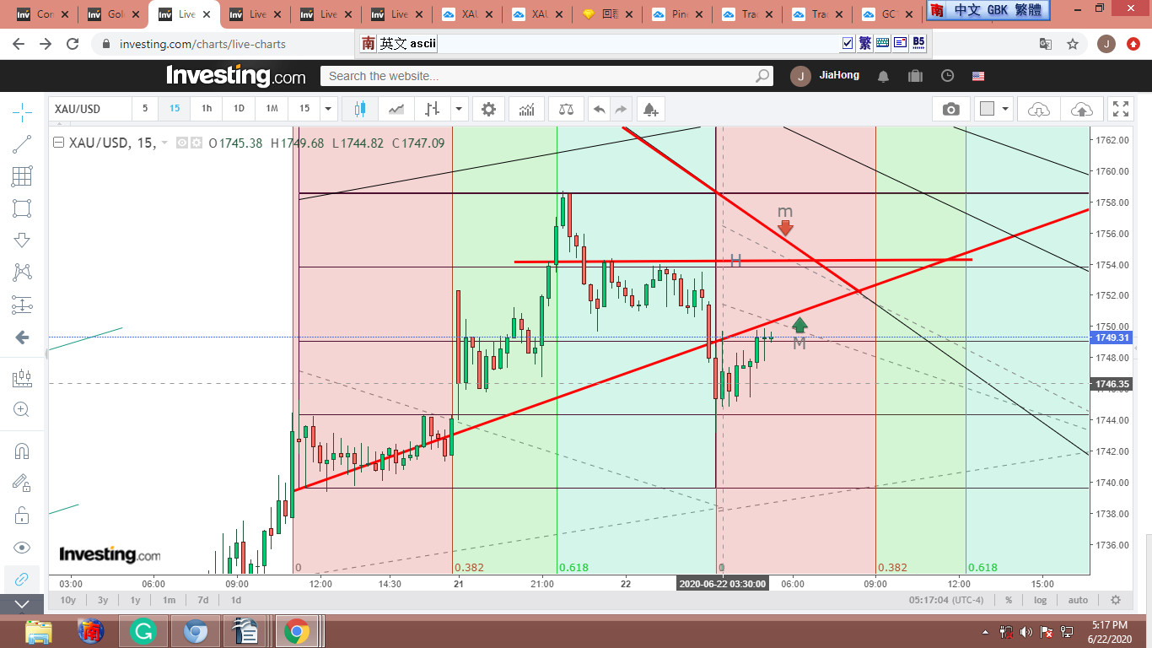The image size is (1152, 648).
Task: Toggle percent scale mode
Action: (x=1008, y=600)
